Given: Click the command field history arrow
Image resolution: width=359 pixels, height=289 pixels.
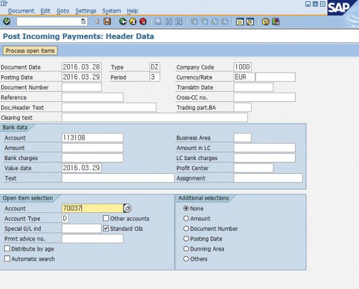Looking at the screenshot, I should (84, 22).
